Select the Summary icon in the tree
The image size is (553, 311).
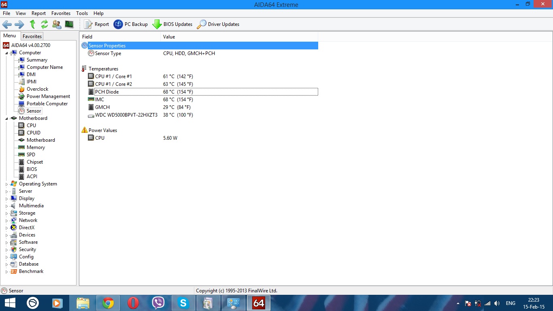click(21, 60)
